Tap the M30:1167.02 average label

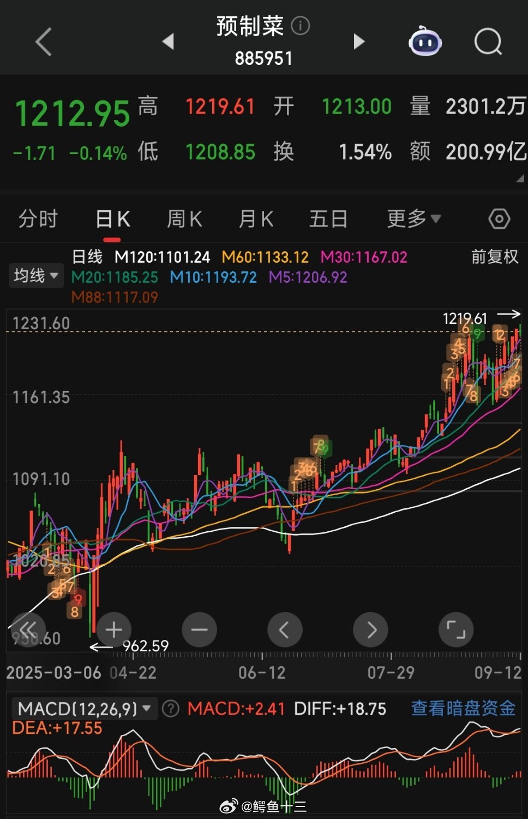point(364,257)
